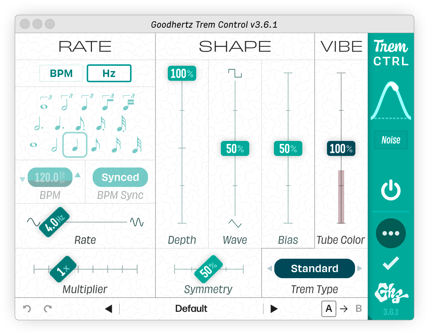429x335 pixels.
Task: Toggle the Noise button
Action: tap(391, 140)
